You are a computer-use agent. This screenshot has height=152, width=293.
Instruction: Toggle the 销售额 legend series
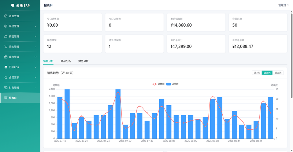click(159, 84)
